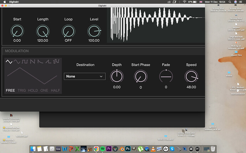Click the LFO shape preview graph
The width and height of the screenshot is (246, 153).
pyautogui.click(x=32, y=76)
